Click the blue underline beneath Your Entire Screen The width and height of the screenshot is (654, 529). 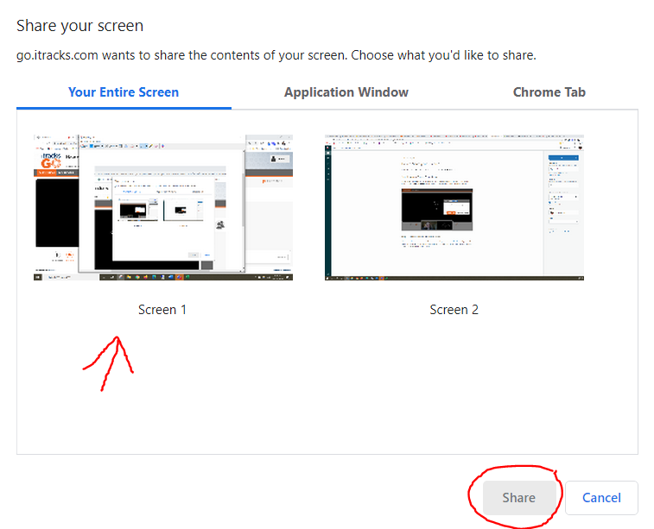(124, 108)
